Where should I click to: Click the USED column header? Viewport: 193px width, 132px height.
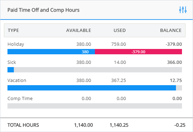pos(120,31)
